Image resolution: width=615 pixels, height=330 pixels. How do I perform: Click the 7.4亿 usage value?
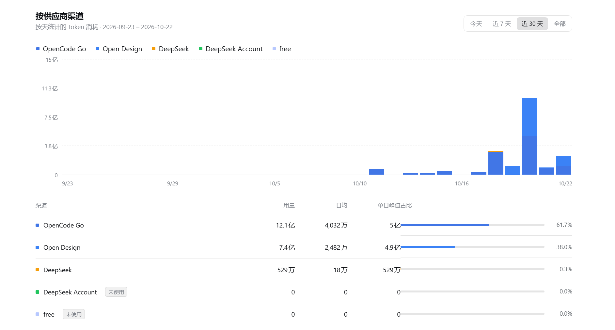pyautogui.click(x=287, y=247)
